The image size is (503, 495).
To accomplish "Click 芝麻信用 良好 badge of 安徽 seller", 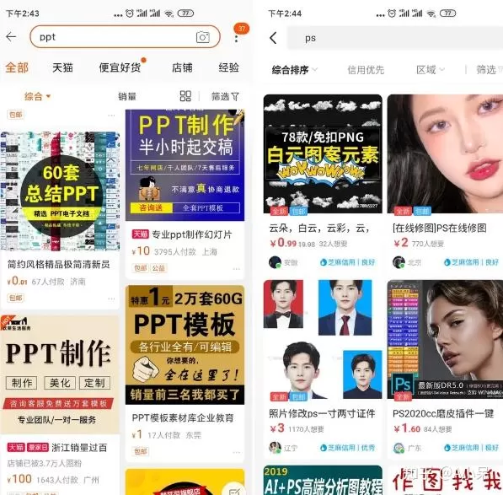I will (x=347, y=262).
